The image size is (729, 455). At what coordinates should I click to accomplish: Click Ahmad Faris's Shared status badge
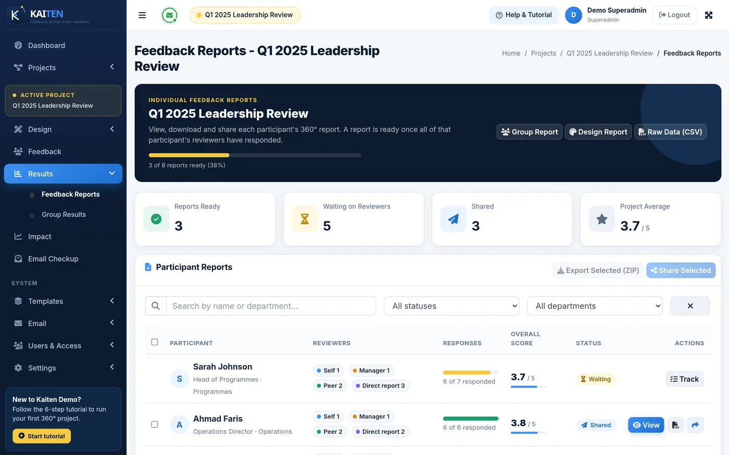click(x=596, y=425)
